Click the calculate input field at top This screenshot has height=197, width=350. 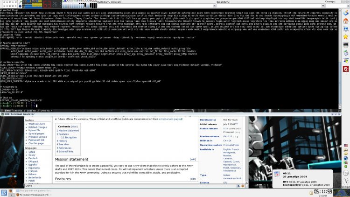pos(269,6)
